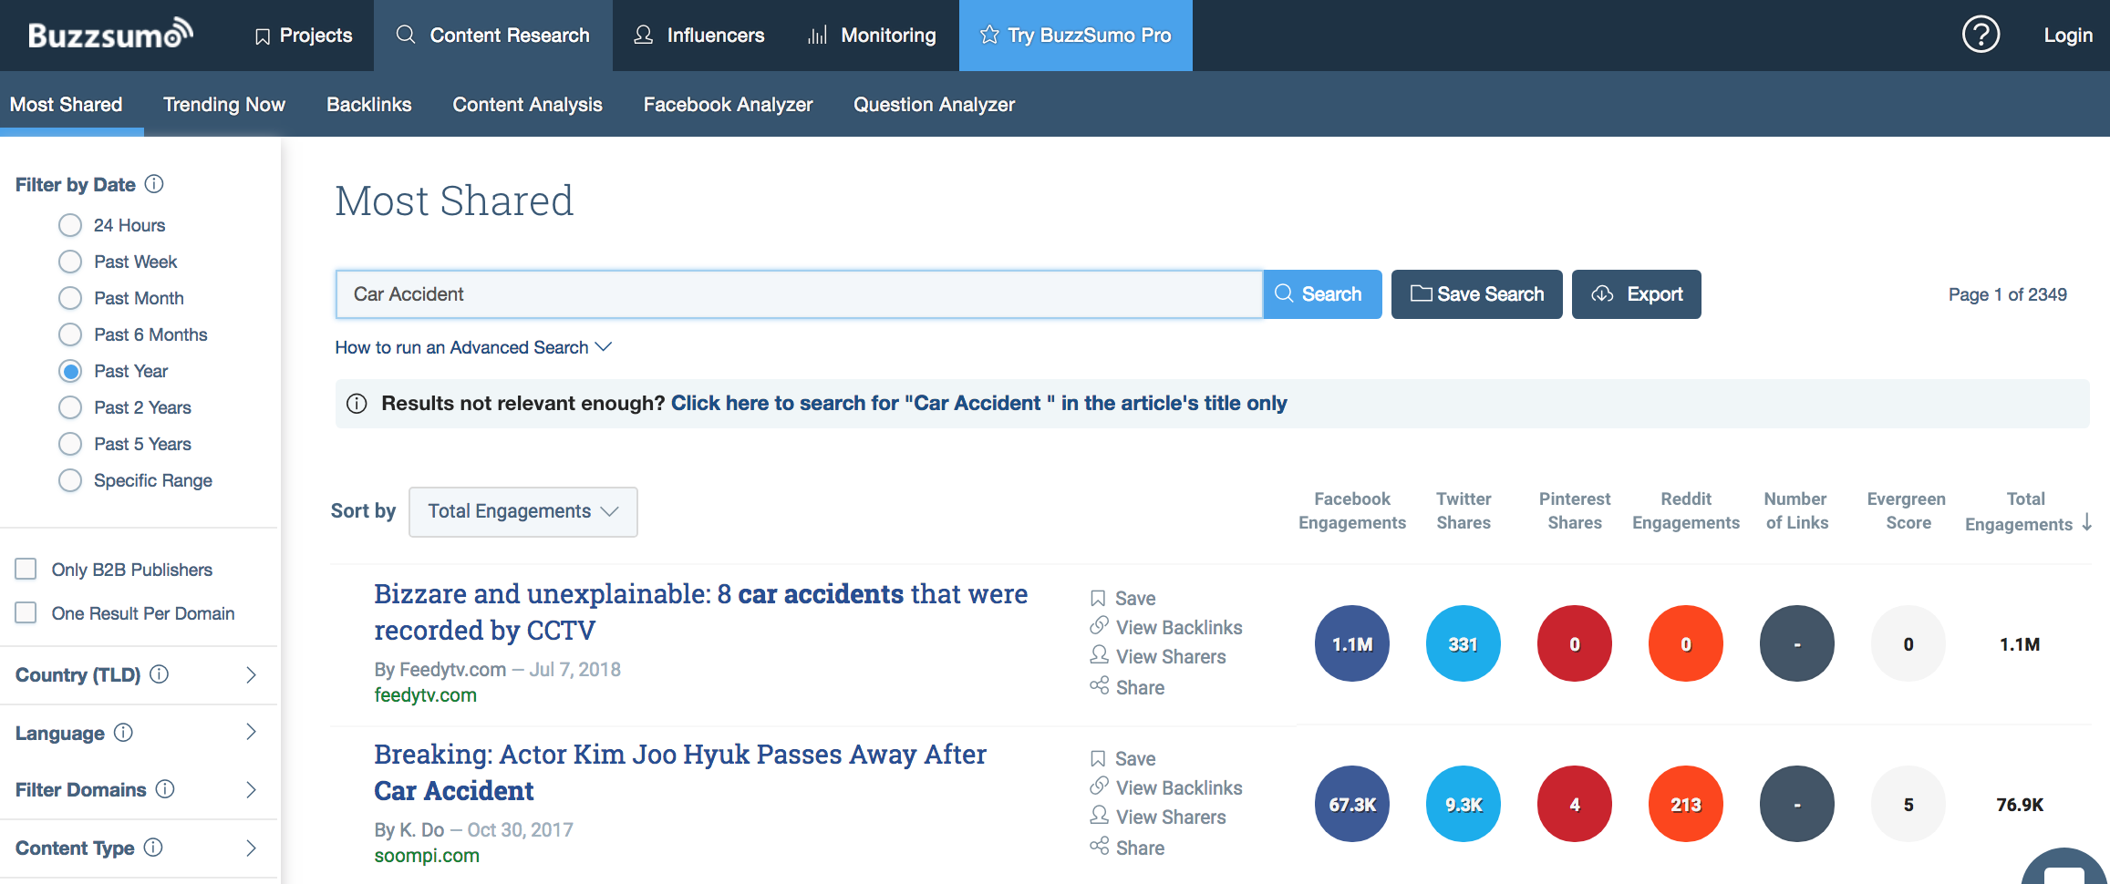Share the soompi.com article
The image size is (2110, 884).
(x=1127, y=848)
